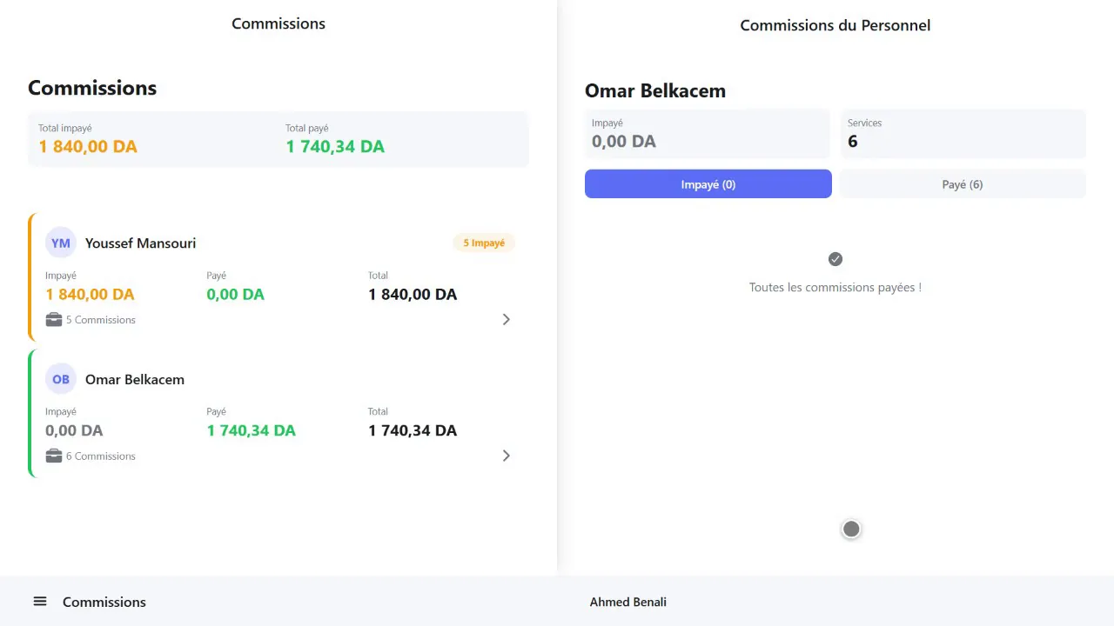This screenshot has width=1114, height=626.
Task: Click the Services count 6
Action: coord(853,142)
